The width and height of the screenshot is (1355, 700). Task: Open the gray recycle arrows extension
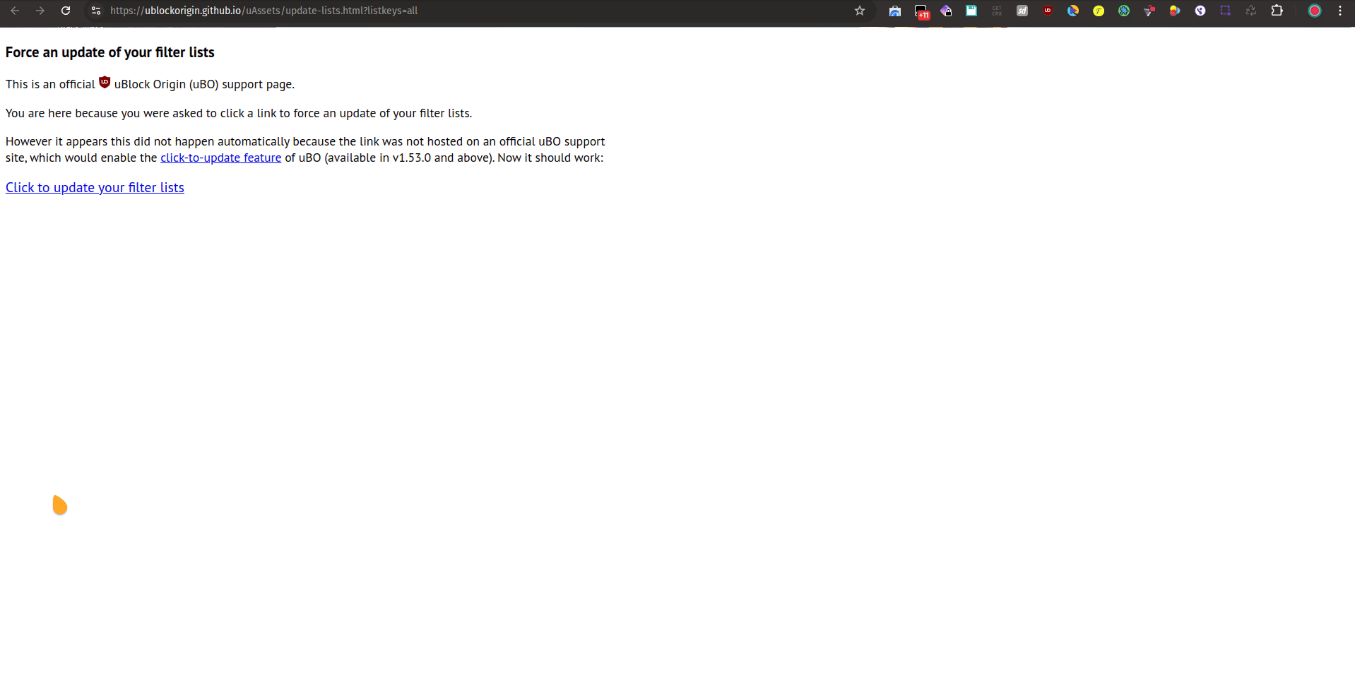click(x=1251, y=11)
